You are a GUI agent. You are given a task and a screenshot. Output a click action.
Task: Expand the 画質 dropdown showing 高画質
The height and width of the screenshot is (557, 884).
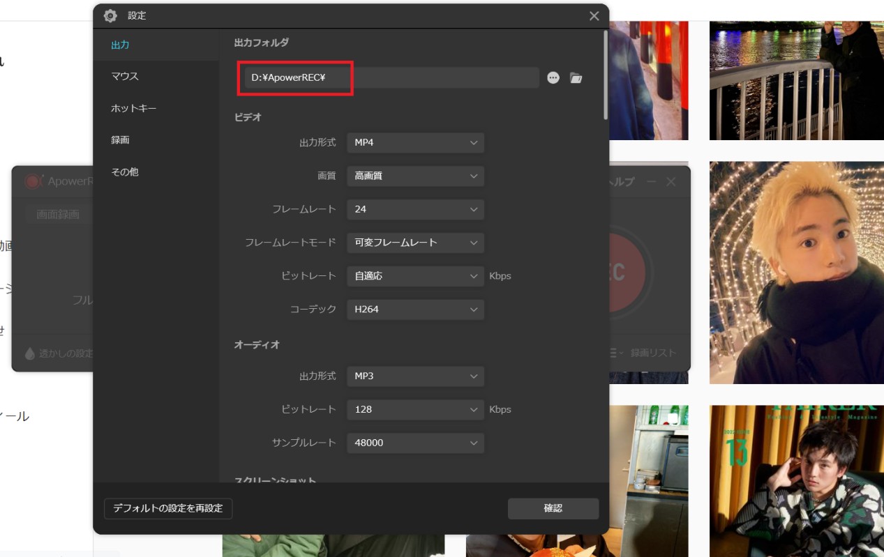pyautogui.click(x=415, y=176)
